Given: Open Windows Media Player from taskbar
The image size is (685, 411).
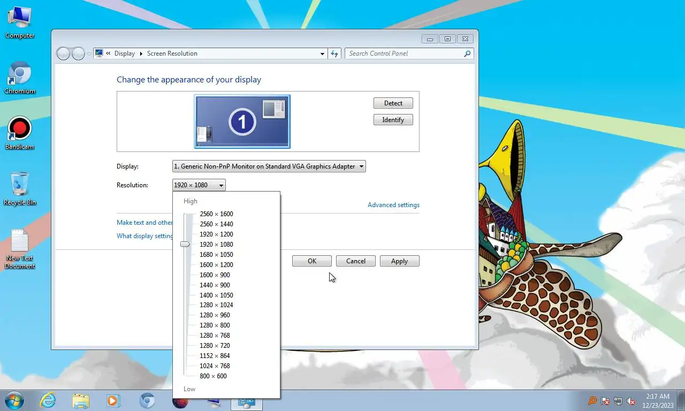Looking at the screenshot, I should tap(113, 400).
